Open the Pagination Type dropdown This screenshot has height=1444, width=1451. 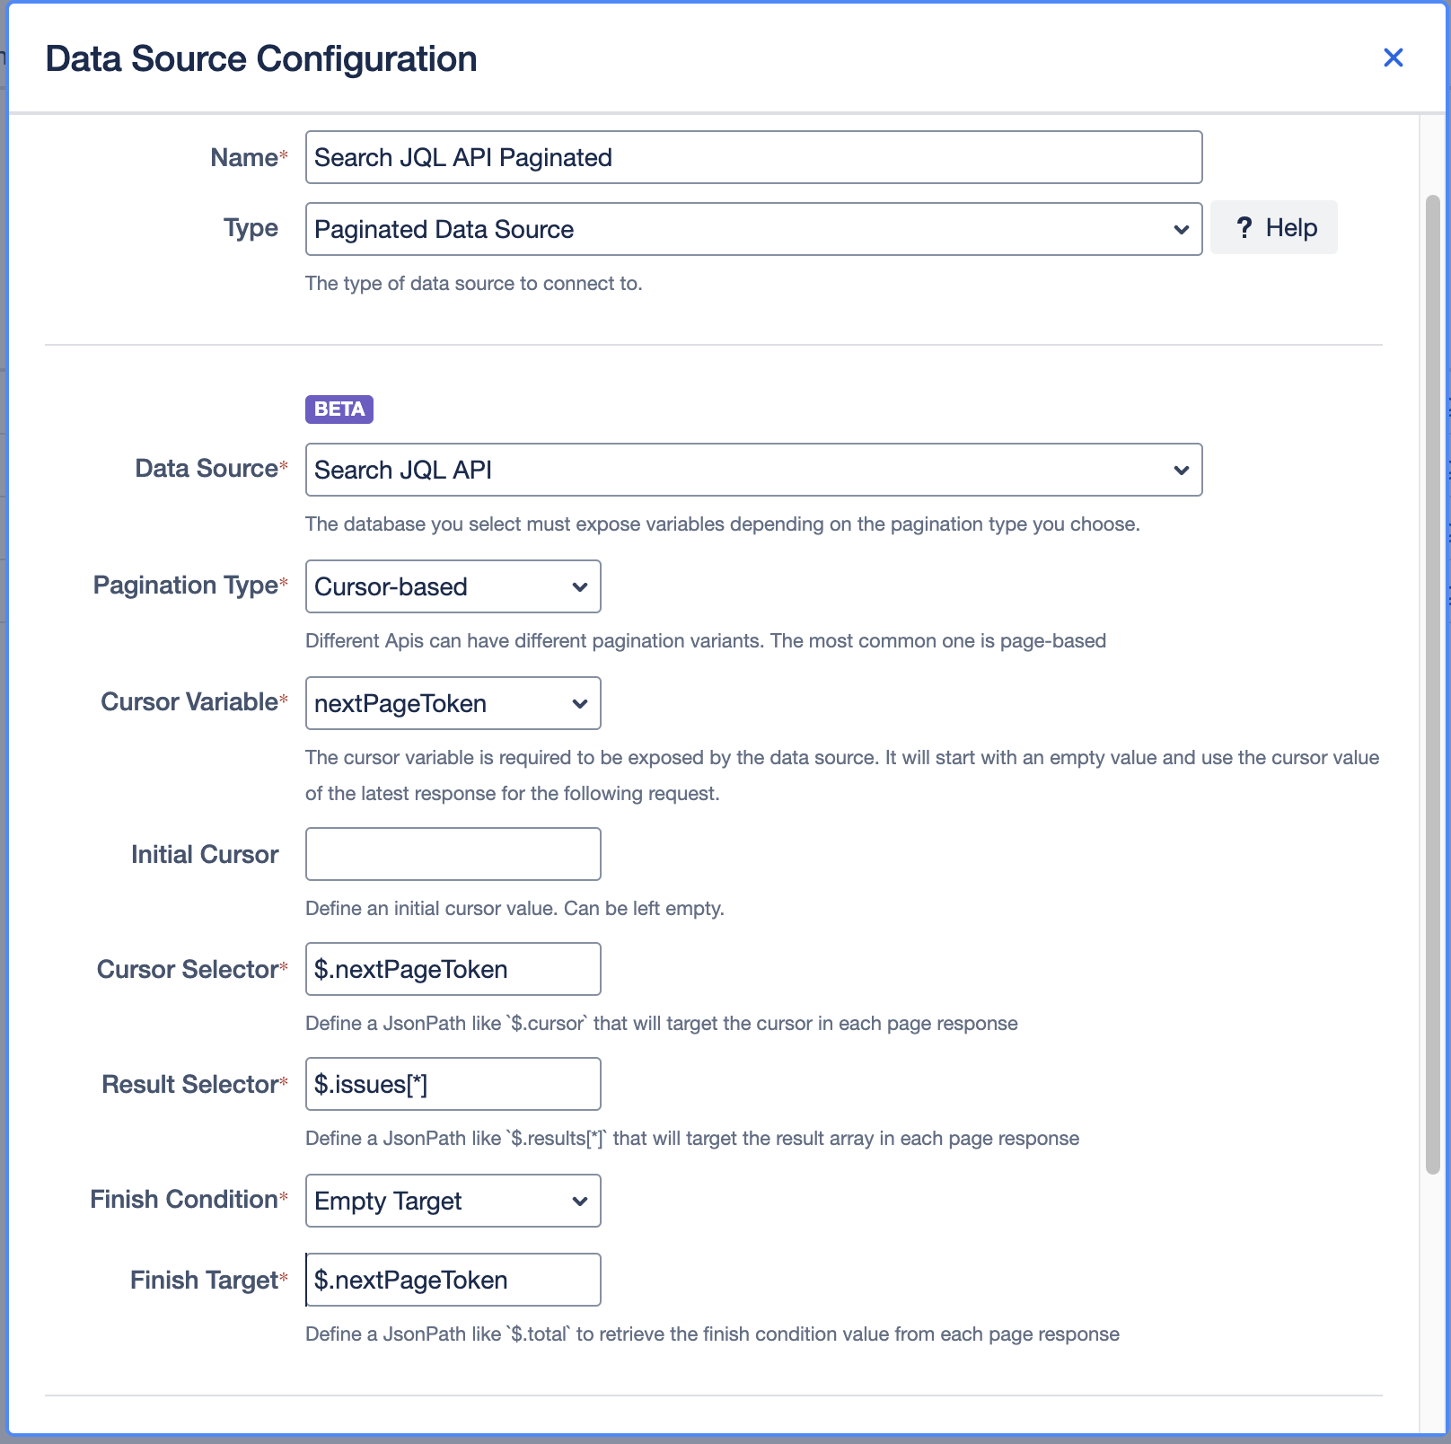tap(453, 586)
